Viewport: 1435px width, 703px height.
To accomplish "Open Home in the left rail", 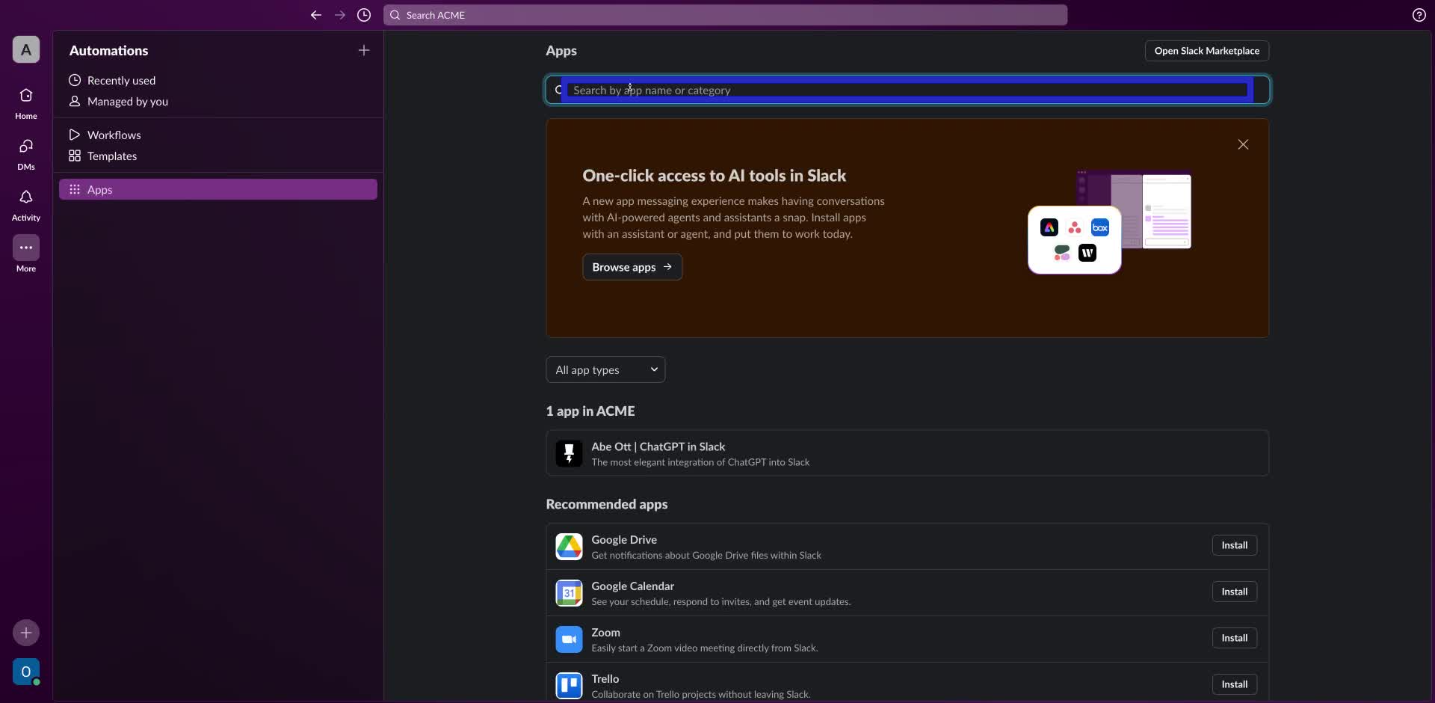I will [x=25, y=103].
